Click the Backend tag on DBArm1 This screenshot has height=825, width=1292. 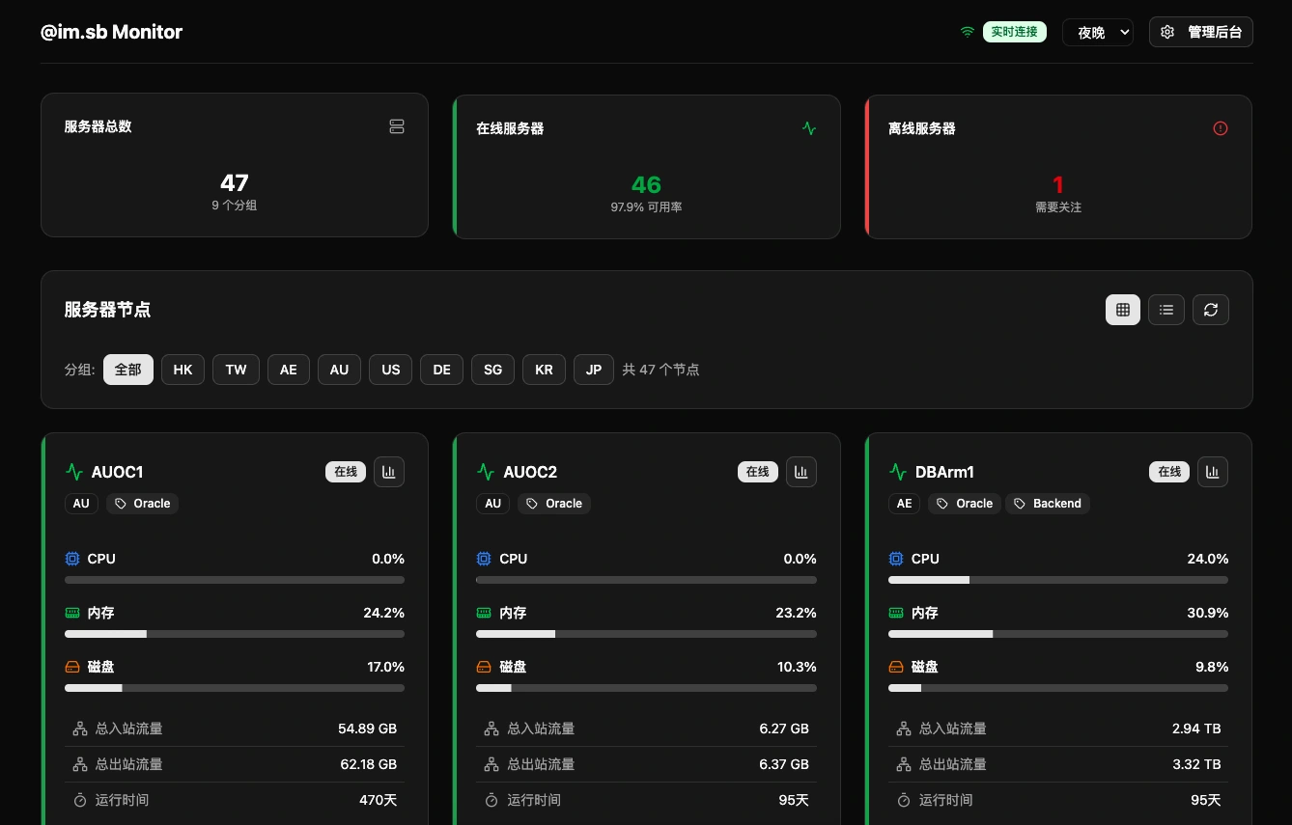pos(1048,504)
